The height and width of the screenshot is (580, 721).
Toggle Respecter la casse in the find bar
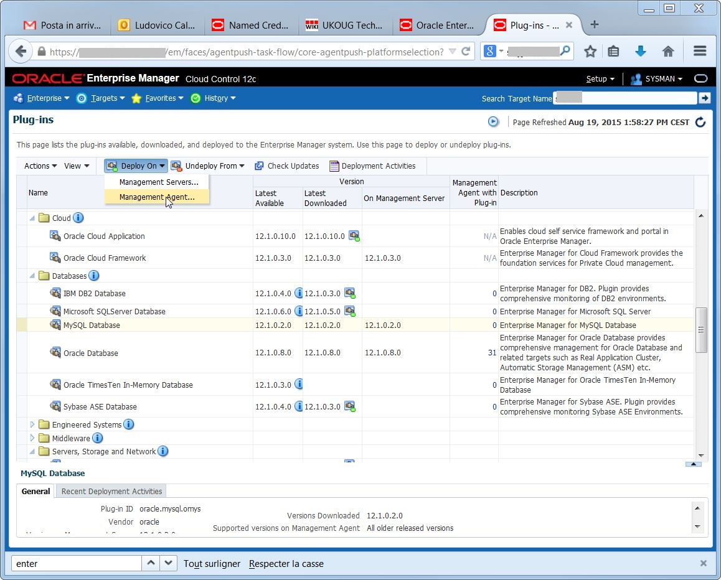[x=286, y=563]
